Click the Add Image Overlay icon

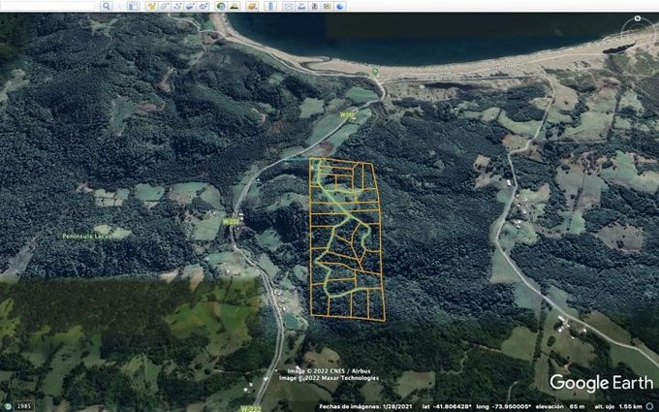click(x=190, y=6)
